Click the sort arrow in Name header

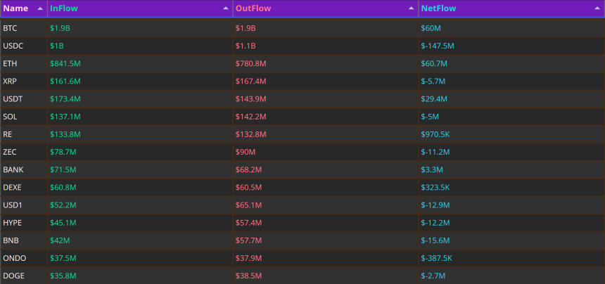point(40,8)
